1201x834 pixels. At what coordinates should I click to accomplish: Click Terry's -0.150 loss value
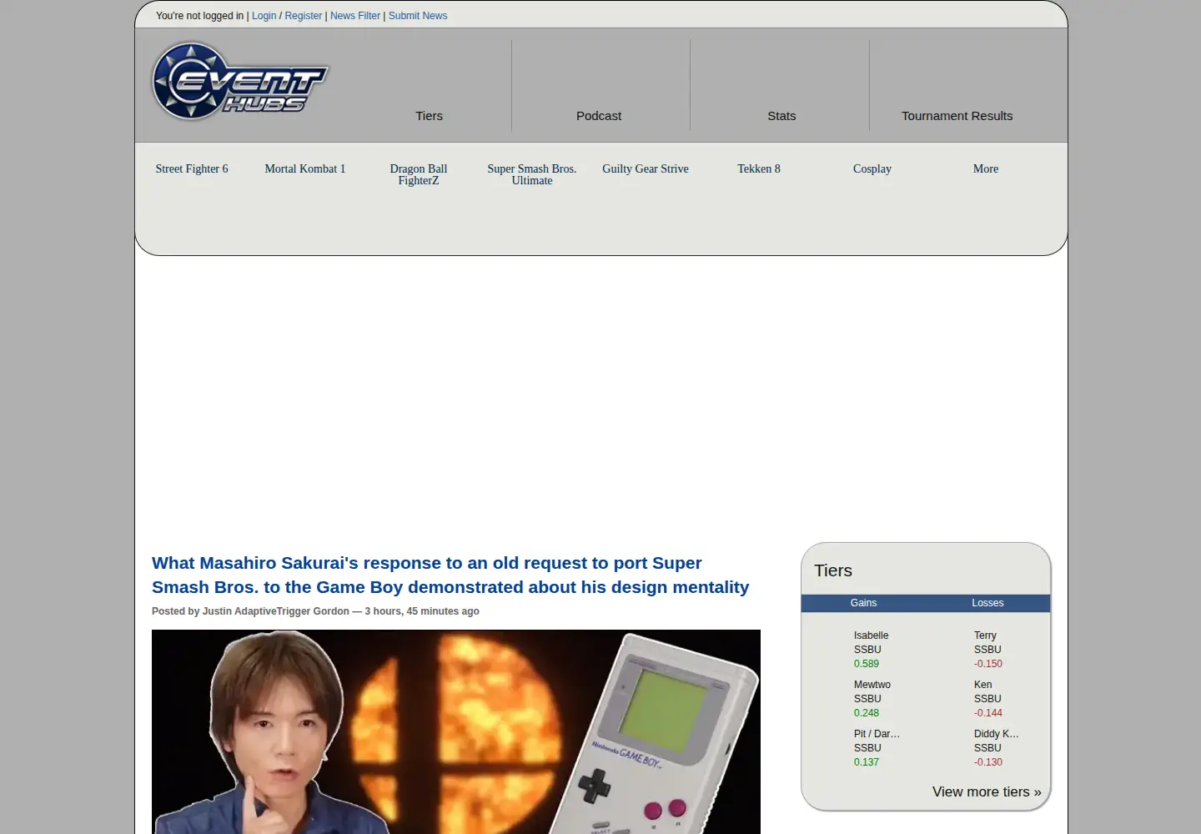[987, 664]
